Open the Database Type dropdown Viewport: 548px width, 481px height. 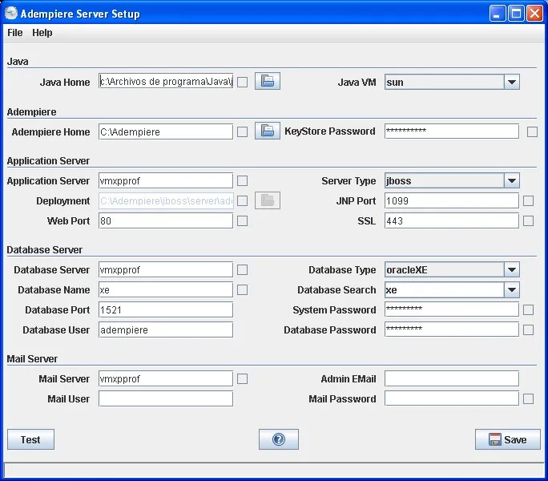click(x=512, y=269)
